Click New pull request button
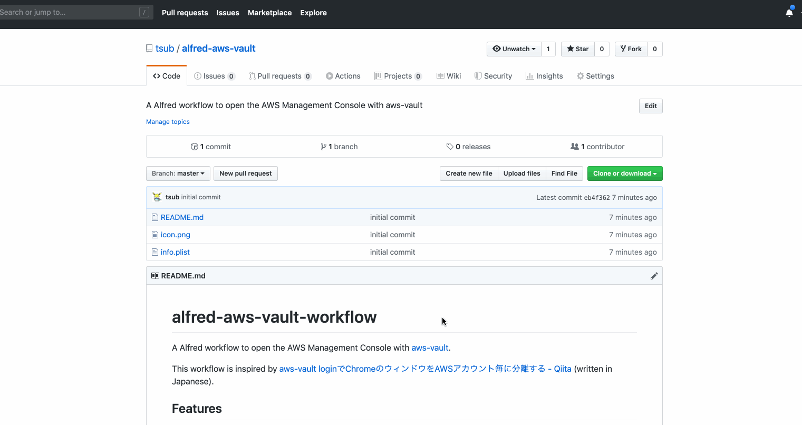The height and width of the screenshot is (425, 802). (x=246, y=173)
